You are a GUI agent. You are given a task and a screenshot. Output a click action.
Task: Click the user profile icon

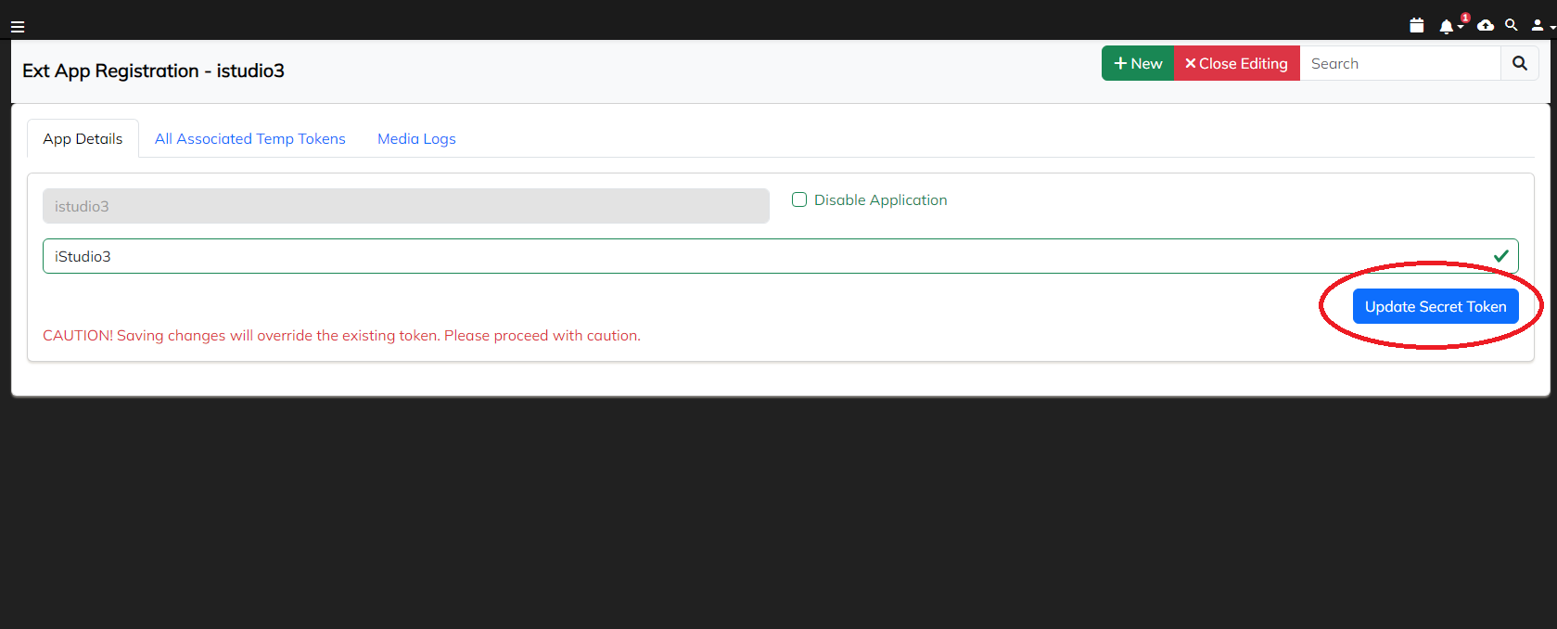coord(1537,26)
